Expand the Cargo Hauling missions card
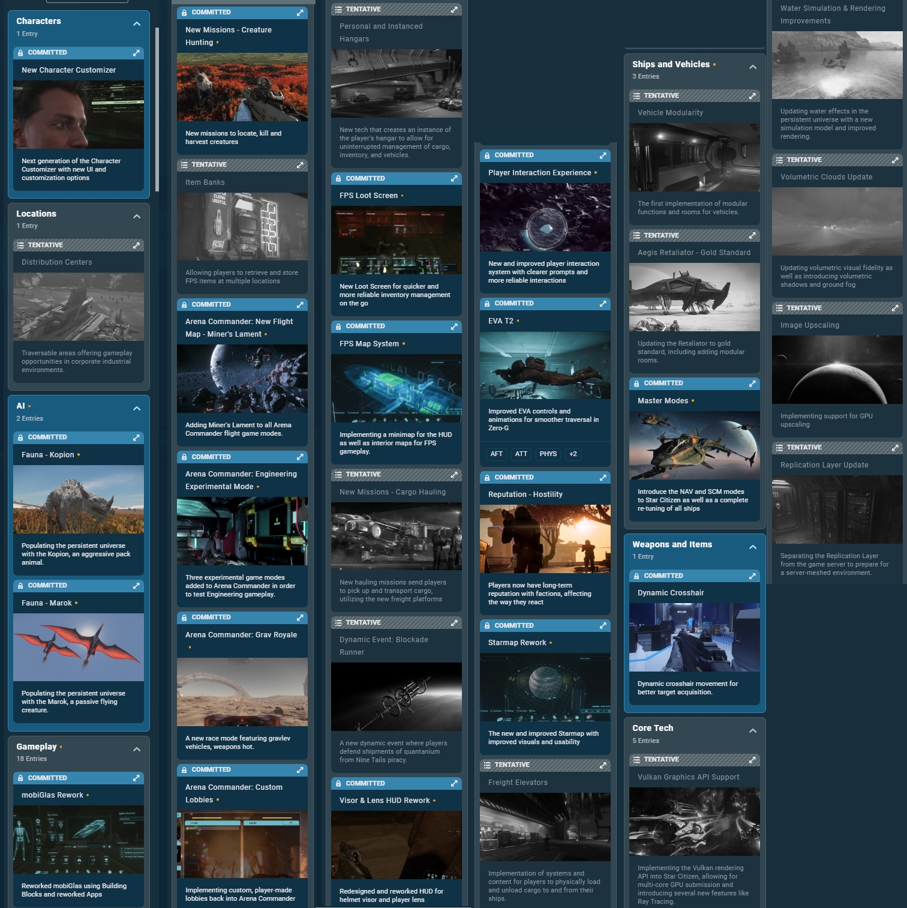Screen dimensions: 907x908 [454, 475]
